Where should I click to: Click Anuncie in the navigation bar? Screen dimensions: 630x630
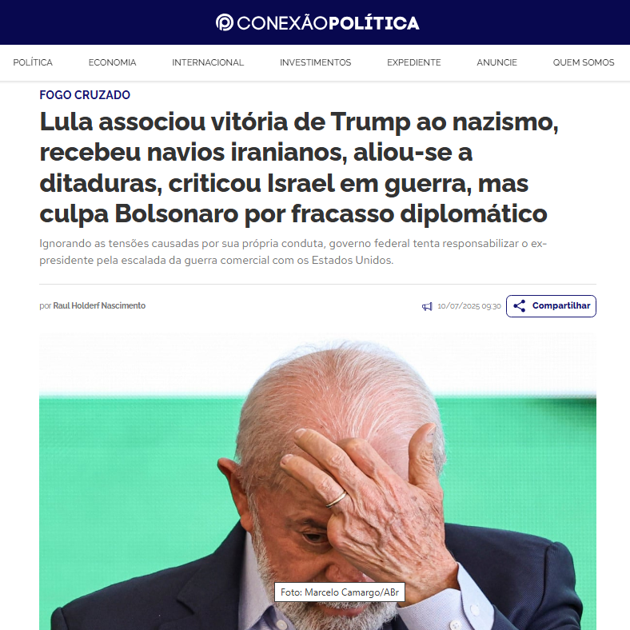click(496, 62)
